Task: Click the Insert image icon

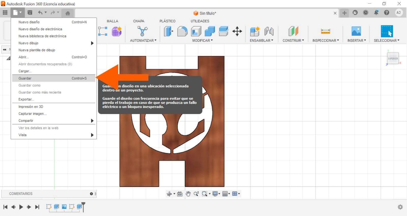Action: [356, 31]
